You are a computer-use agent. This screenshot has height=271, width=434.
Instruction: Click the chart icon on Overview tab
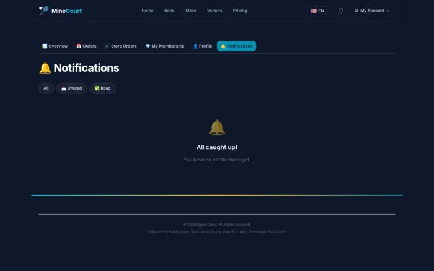tap(45, 46)
